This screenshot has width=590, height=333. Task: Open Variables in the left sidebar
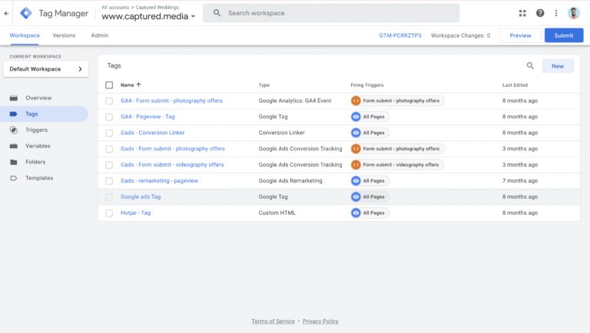(x=38, y=146)
